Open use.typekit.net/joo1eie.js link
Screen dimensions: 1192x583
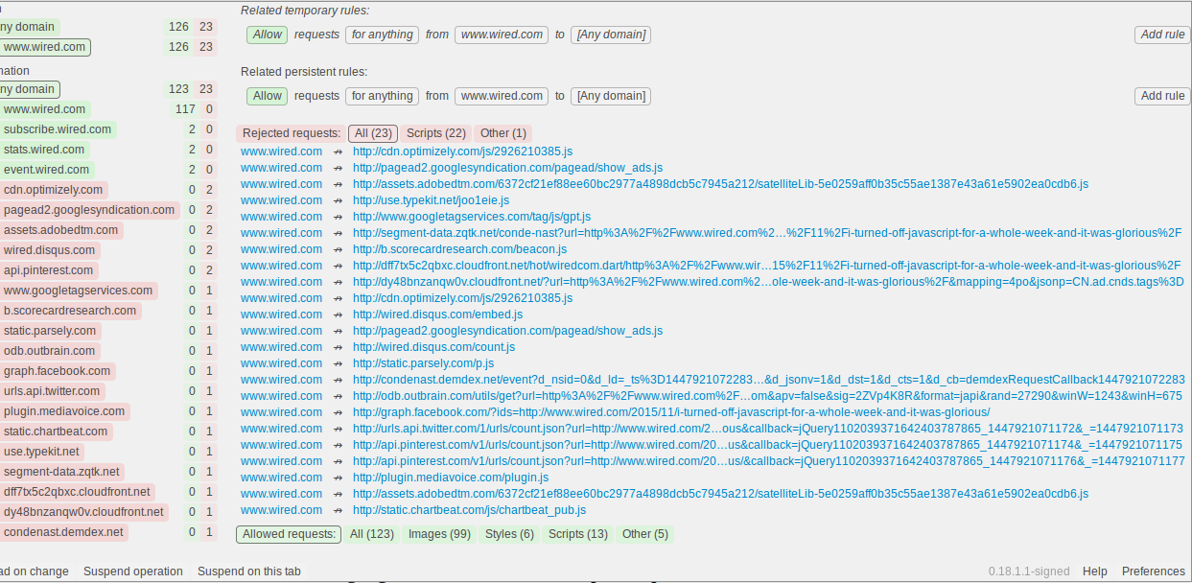click(x=431, y=200)
